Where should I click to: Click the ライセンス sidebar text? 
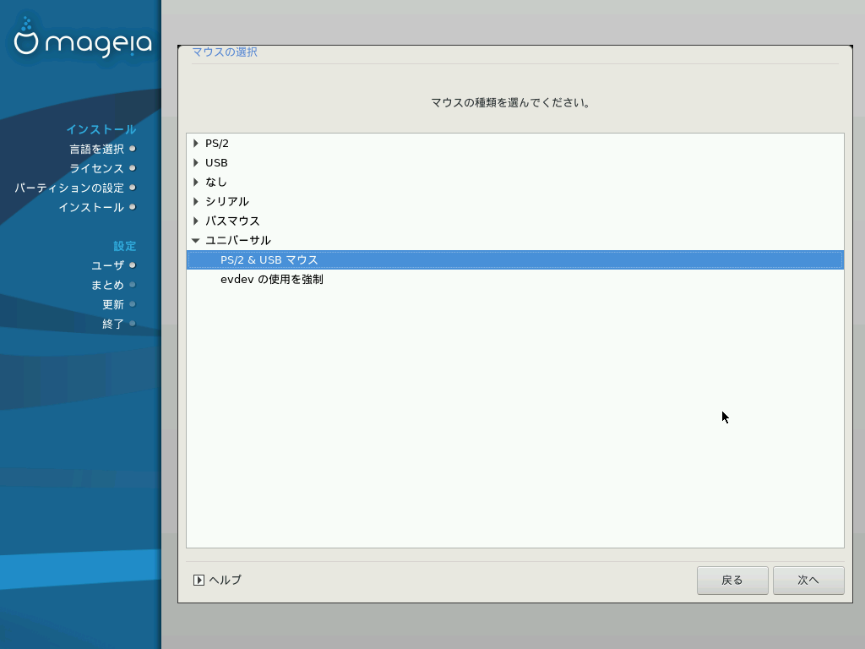point(96,168)
